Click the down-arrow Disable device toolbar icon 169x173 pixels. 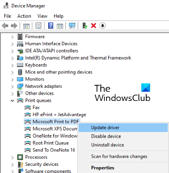point(102,26)
